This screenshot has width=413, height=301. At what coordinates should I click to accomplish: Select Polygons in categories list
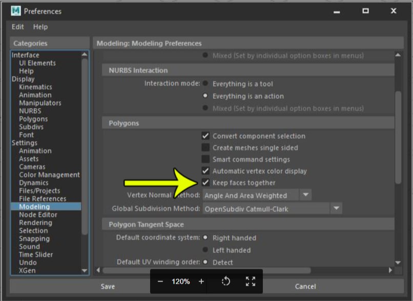click(33, 119)
